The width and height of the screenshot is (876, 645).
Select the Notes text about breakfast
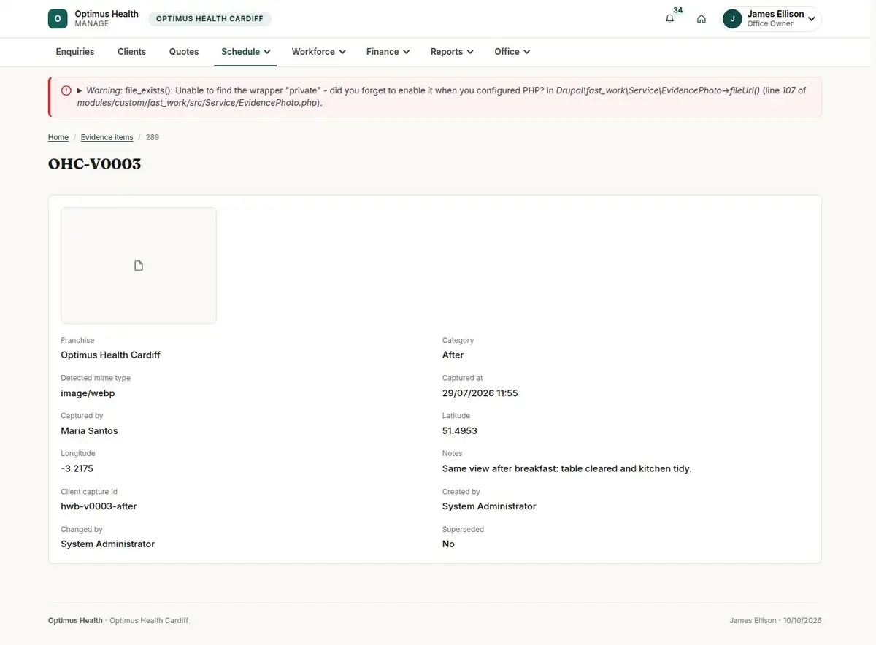[x=567, y=468]
